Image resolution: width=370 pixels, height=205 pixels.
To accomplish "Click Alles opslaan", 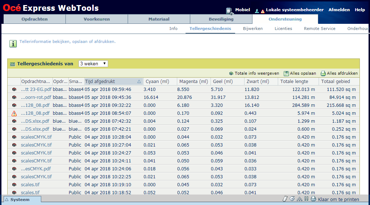I will pyautogui.click(x=300, y=73).
